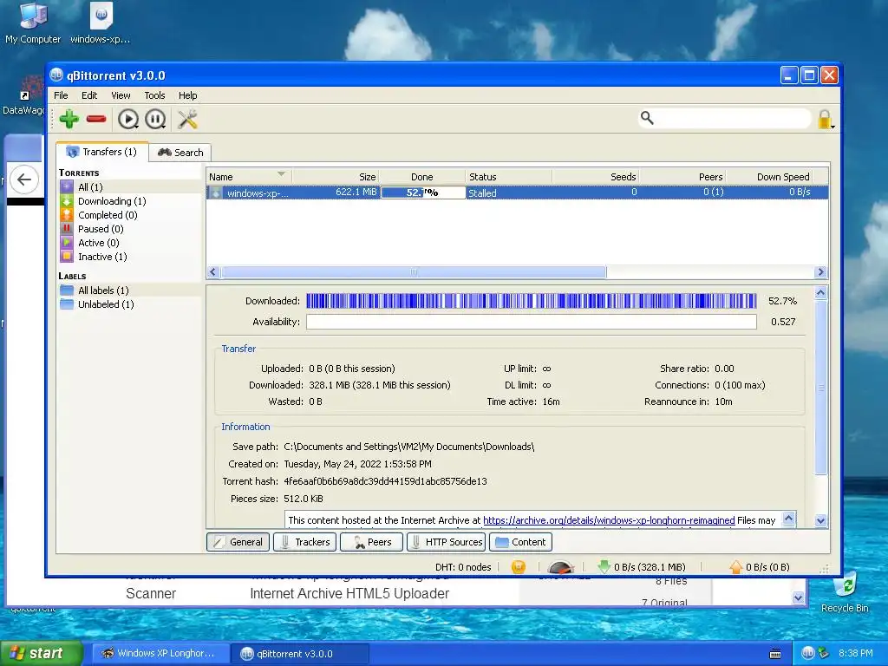This screenshot has height=666, width=888.
Task: Select Unlabeled (1) entry
Action: [130, 304]
